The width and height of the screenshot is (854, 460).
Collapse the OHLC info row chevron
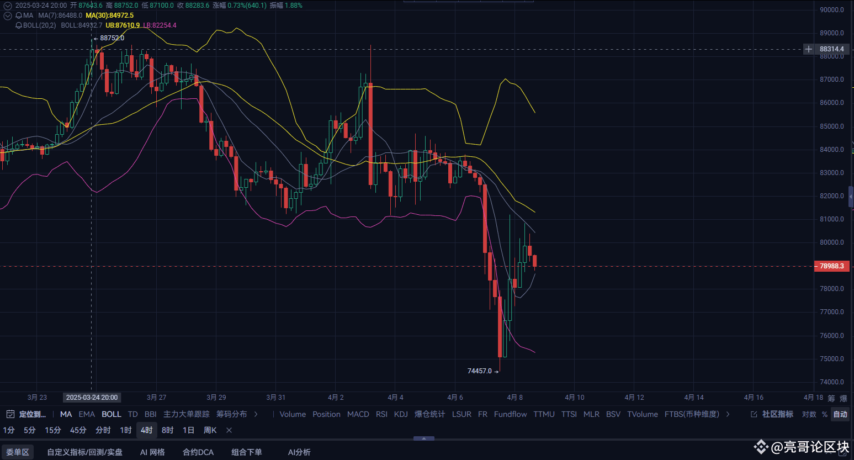(7, 4)
